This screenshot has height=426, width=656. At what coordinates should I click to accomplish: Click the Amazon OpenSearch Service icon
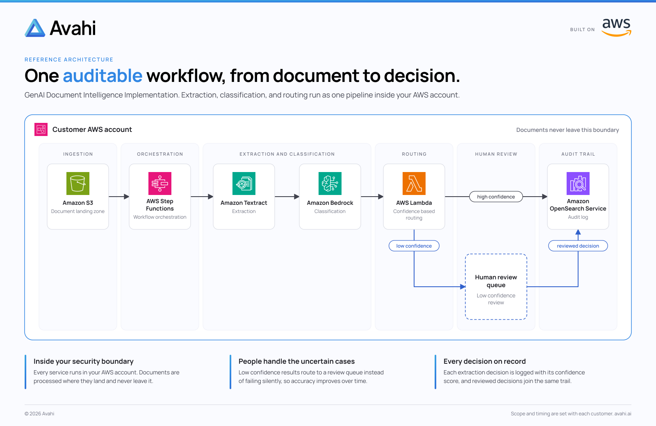578,184
